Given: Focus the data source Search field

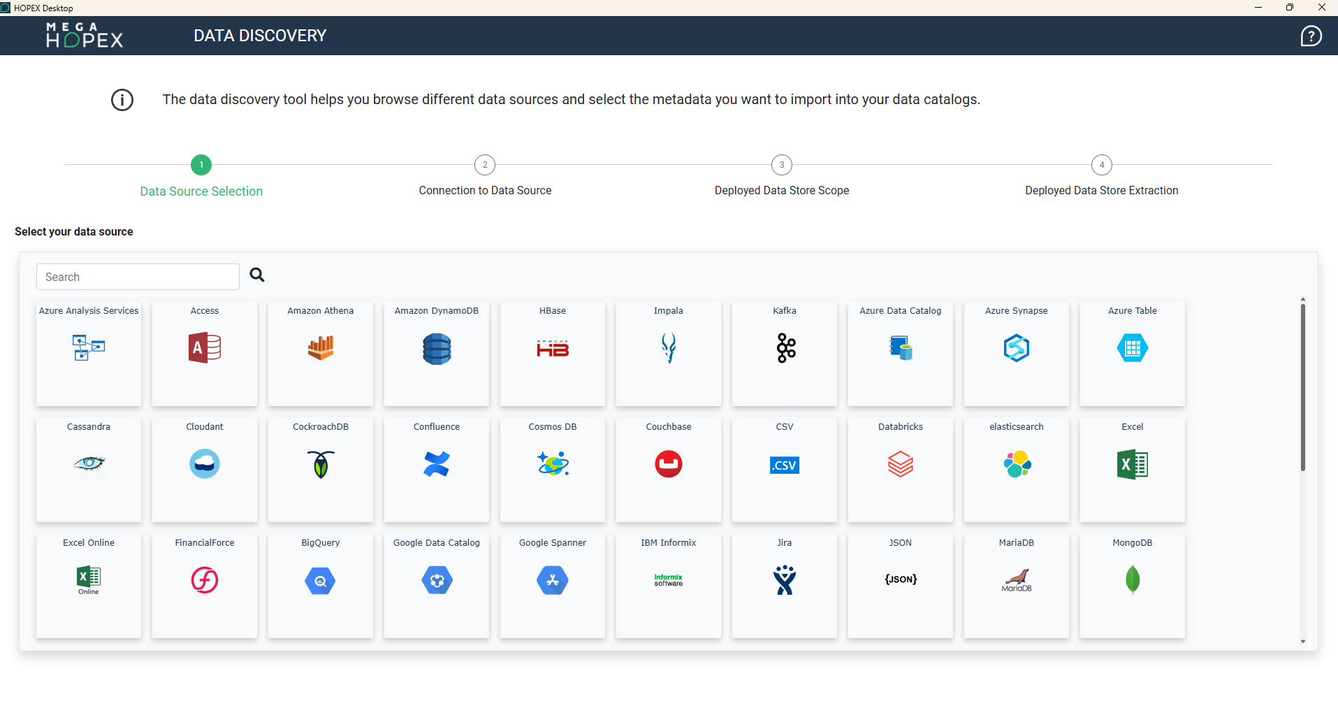Looking at the screenshot, I should point(138,277).
